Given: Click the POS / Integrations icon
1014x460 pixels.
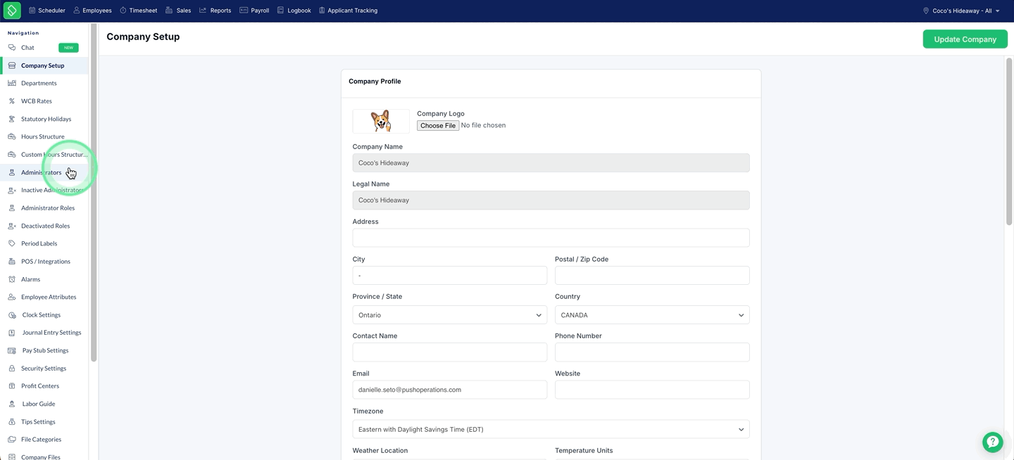Looking at the screenshot, I should tap(12, 262).
